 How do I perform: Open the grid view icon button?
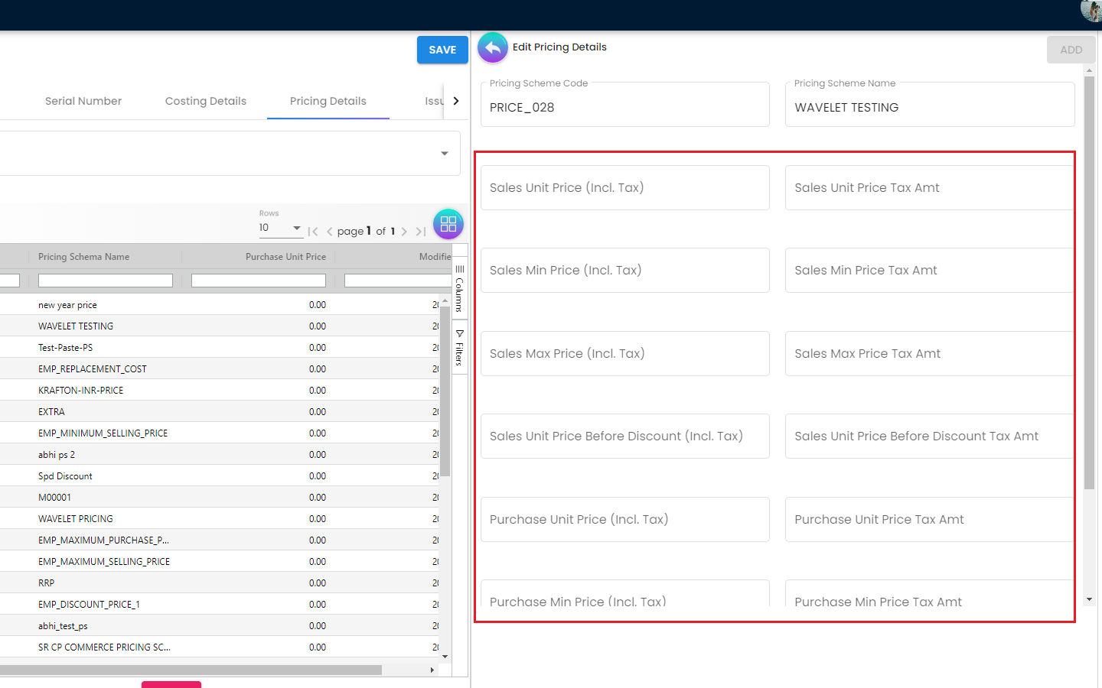(448, 224)
